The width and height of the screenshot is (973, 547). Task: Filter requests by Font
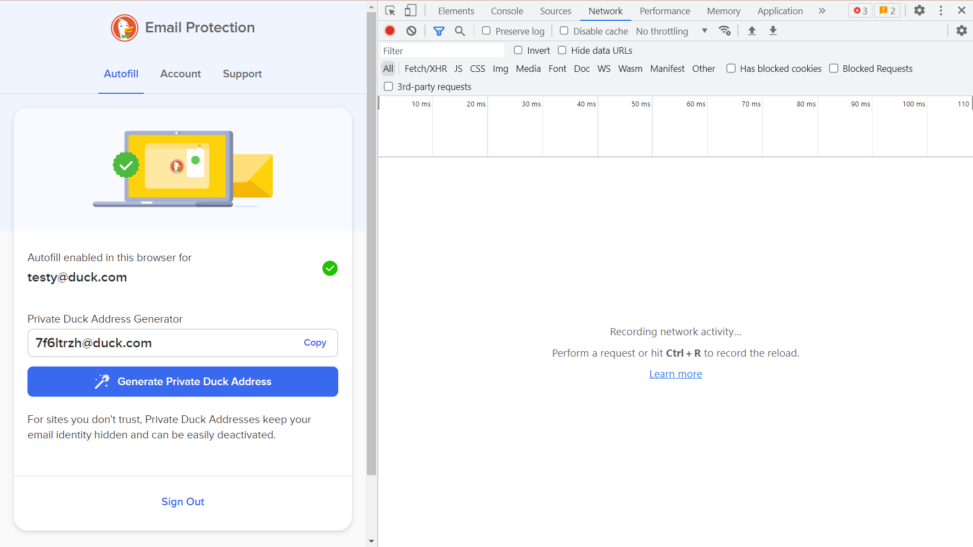tap(557, 69)
